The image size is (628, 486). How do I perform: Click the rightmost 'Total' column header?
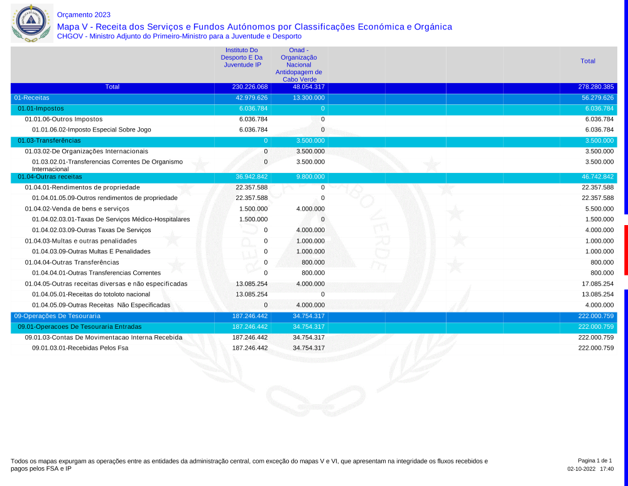(x=588, y=61)
